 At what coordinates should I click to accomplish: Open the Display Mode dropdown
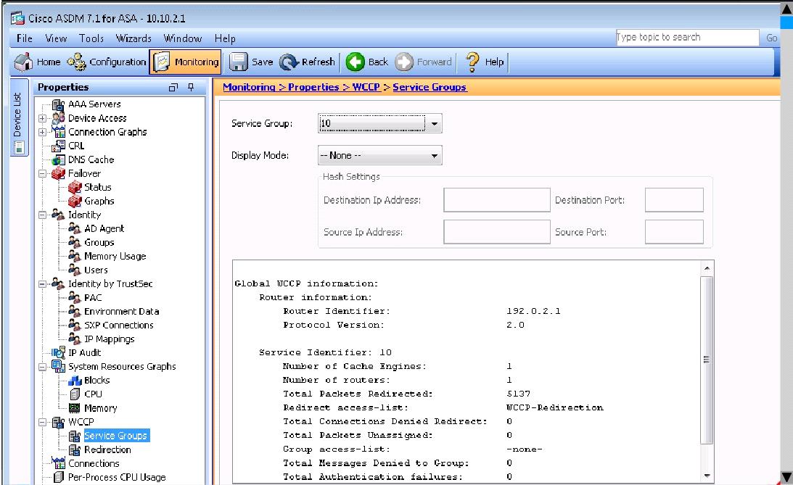(x=434, y=156)
